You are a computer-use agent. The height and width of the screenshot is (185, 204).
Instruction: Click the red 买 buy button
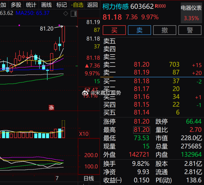pyautogui.click(x=114, y=30)
